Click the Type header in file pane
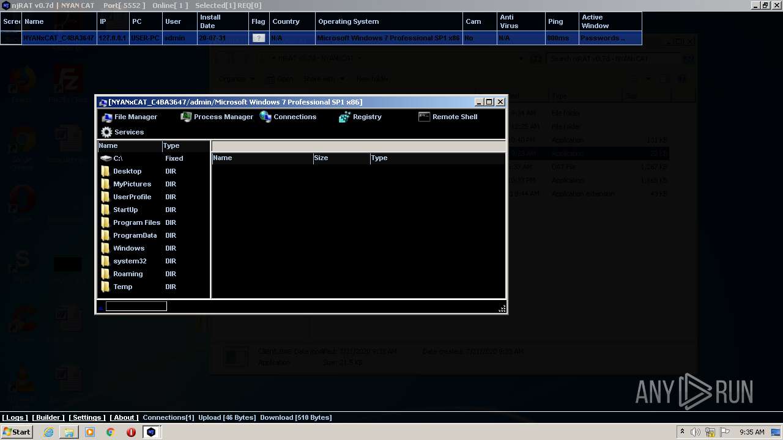The height and width of the screenshot is (440, 783). [x=437, y=158]
